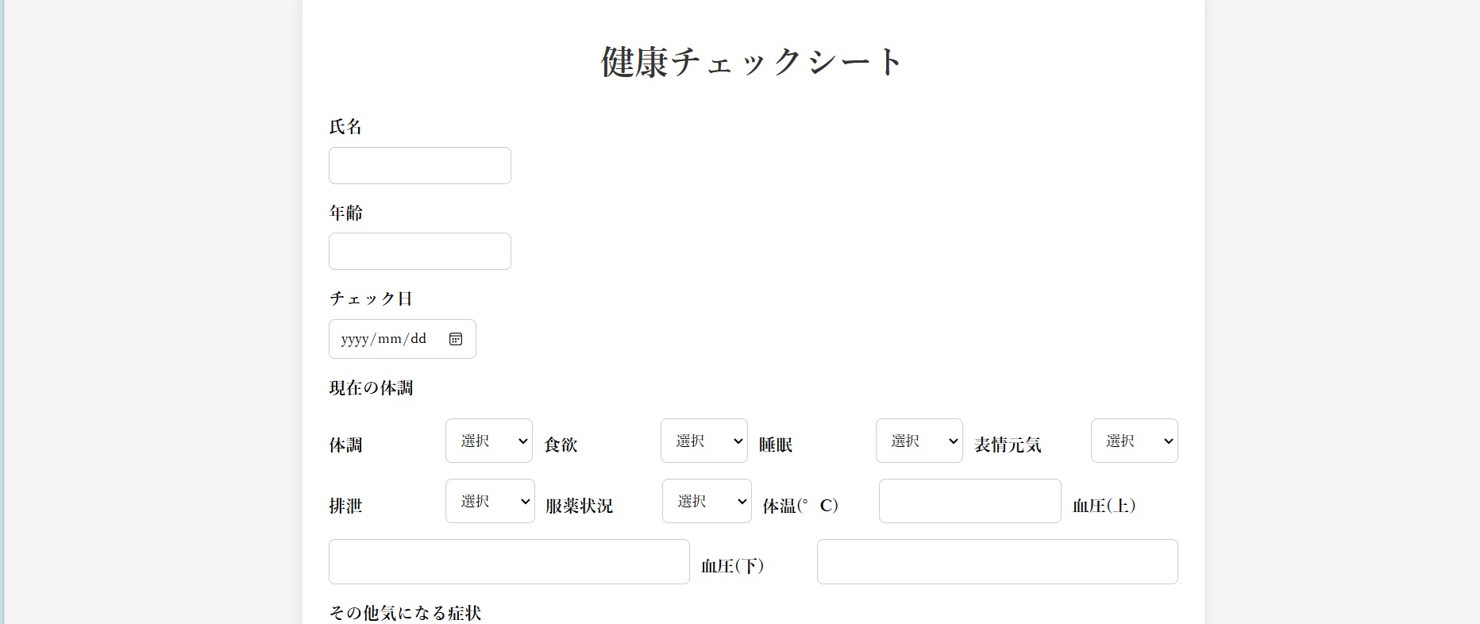Click the 血圧(下) input field
This screenshot has height=624, width=1480.
point(996,562)
